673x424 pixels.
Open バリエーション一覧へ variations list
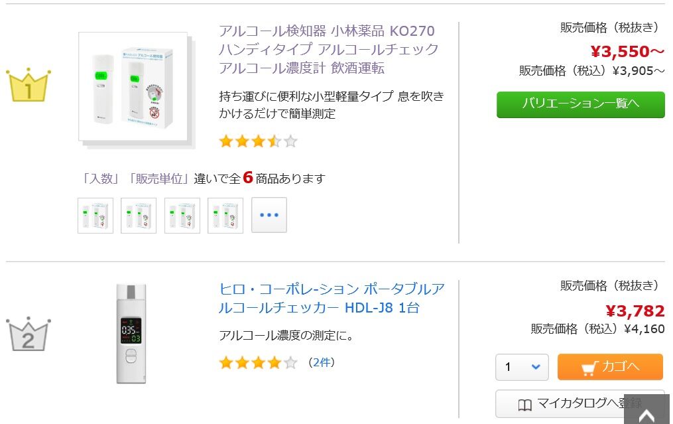(580, 104)
